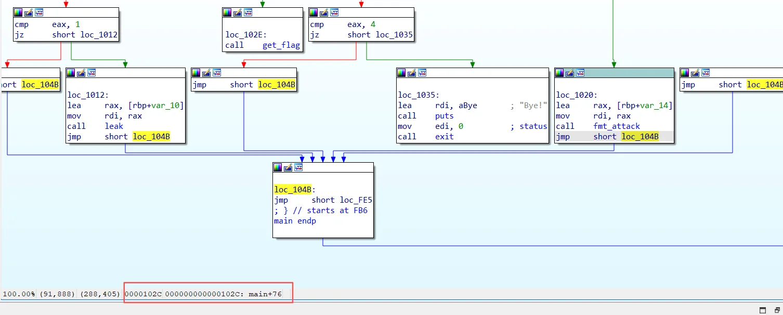Click the graph group icon on loc_1020 block
The width and height of the screenshot is (783, 315).
coord(580,73)
